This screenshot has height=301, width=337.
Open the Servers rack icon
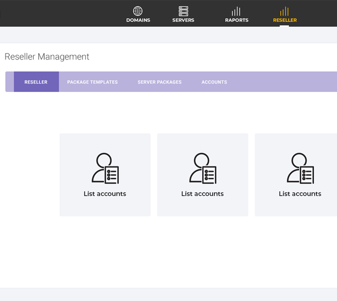(183, 11)
